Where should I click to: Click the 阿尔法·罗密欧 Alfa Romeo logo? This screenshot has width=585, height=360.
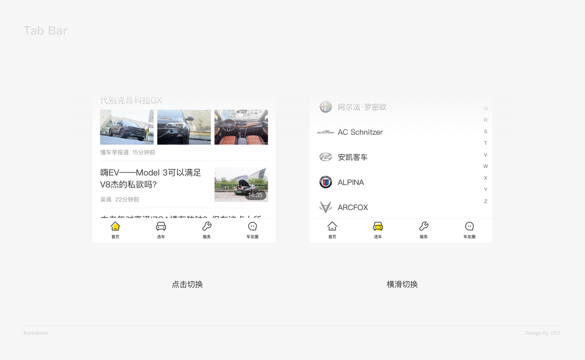point(325,107)
